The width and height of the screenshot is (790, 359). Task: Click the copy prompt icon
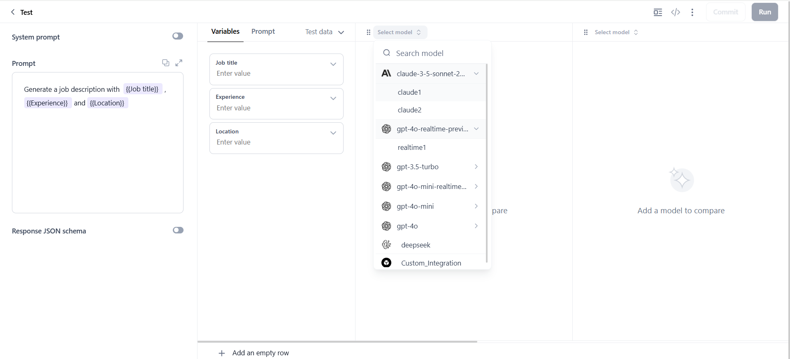pos(165,63)
